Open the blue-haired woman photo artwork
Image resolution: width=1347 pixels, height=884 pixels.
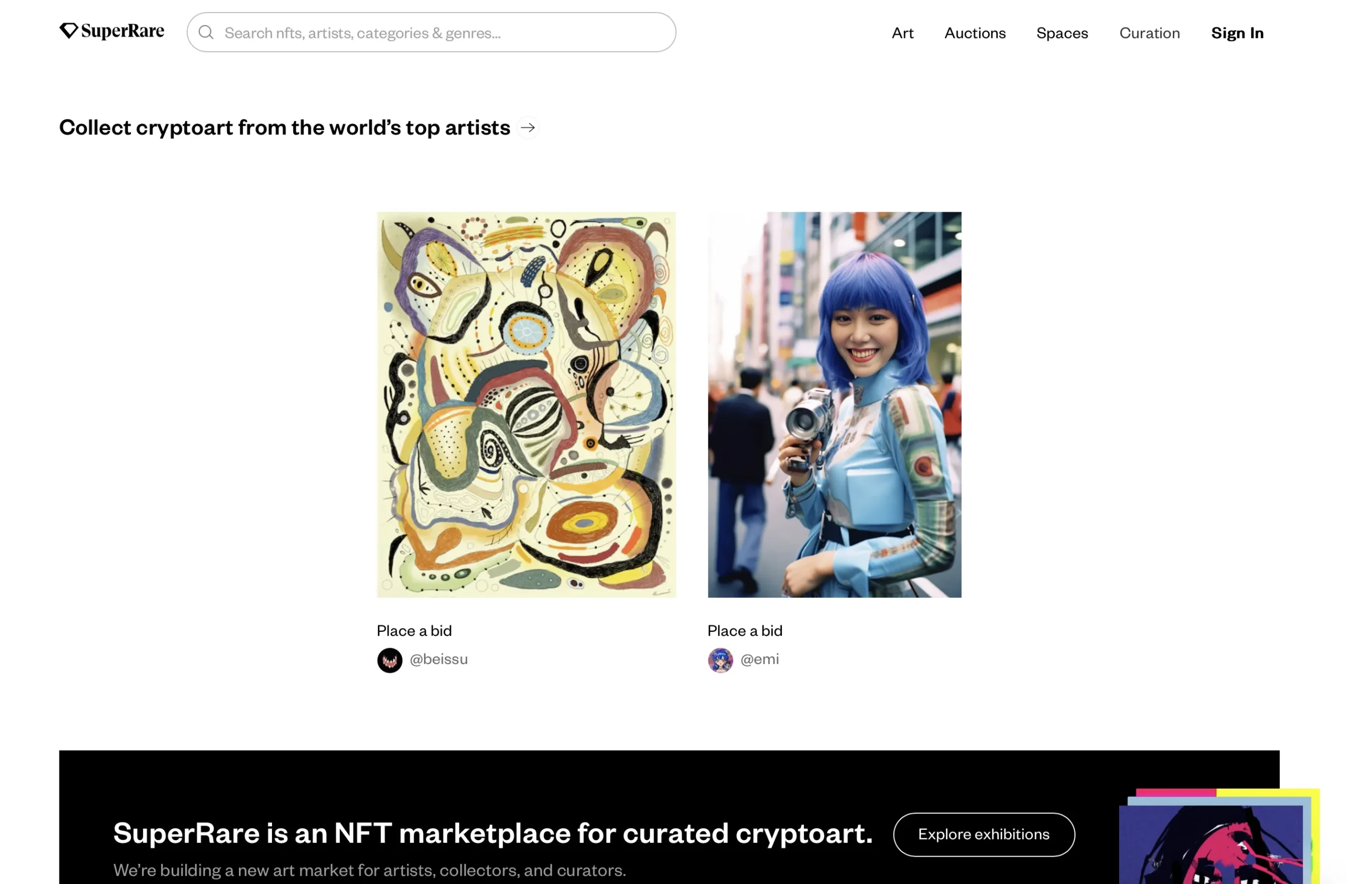pyautogui.click(x=834, y=405)
